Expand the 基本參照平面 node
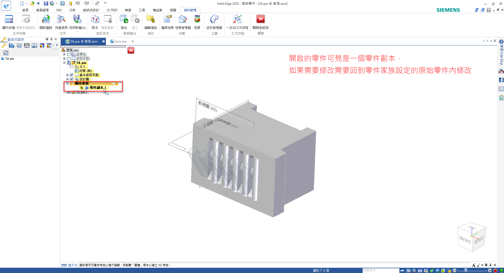This screenshot has width=504, height=273. [x=67, y=75]
